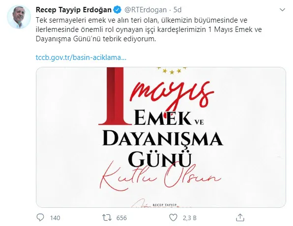
Task: Click the big red numeral 1 in image
Action: point(115,96)
